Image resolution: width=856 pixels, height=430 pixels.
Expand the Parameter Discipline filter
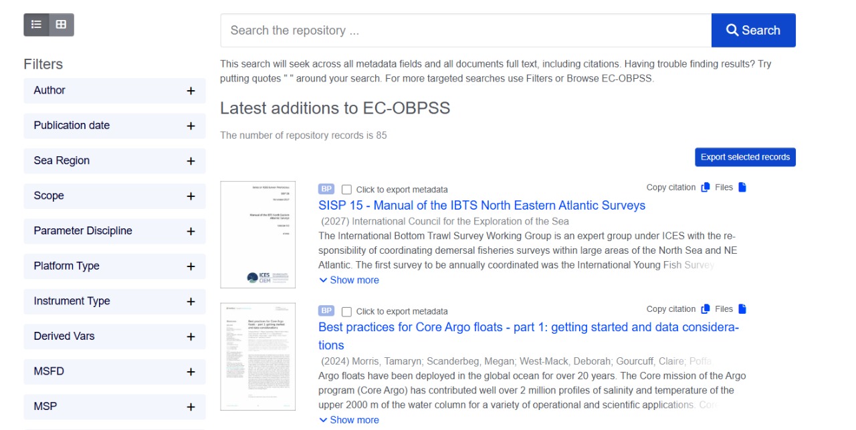[191, 231]
